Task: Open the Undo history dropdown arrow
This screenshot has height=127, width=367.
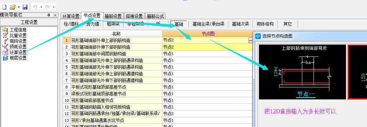Action: pyautogui.click(x=41, y=7)
